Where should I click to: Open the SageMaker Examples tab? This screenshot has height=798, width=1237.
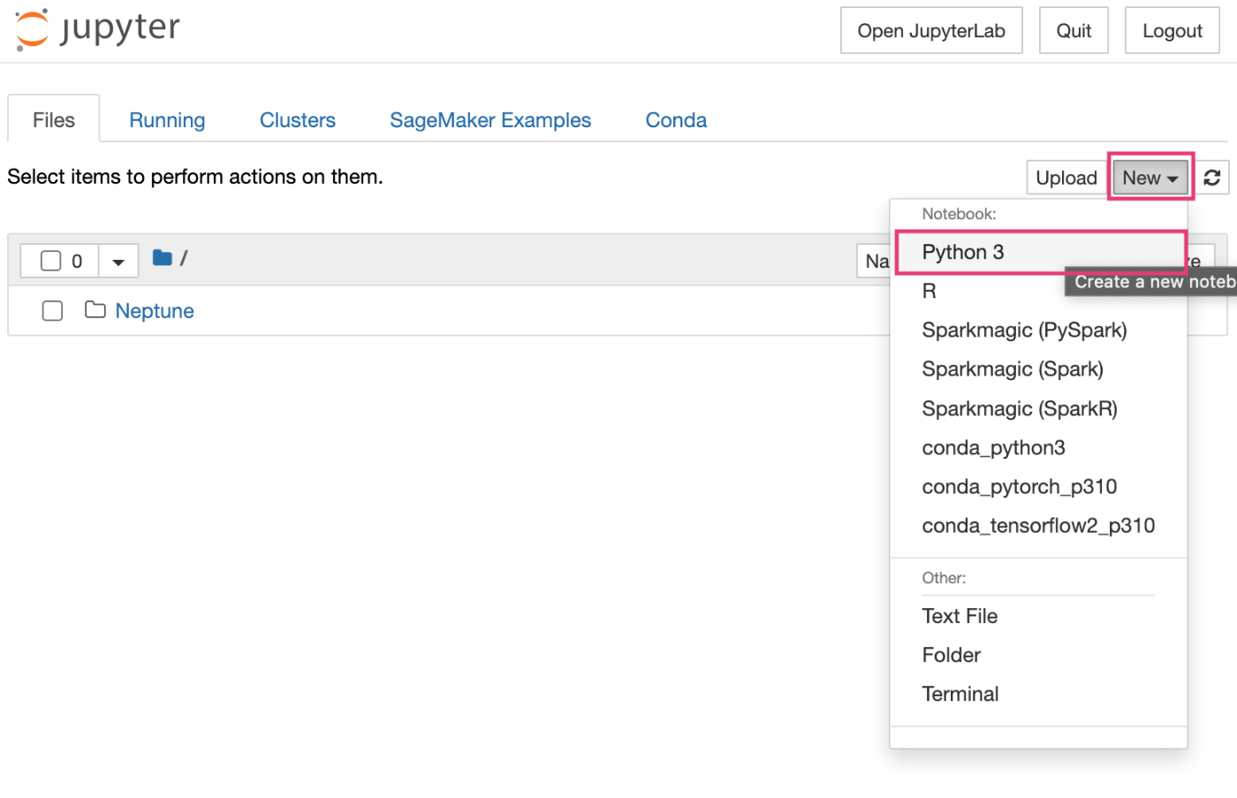point(490,120)
